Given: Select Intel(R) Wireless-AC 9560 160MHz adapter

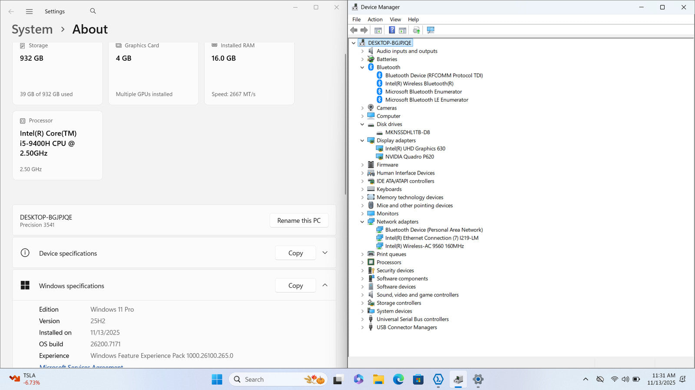Looking at the screenshot, I should pos(424,246).
